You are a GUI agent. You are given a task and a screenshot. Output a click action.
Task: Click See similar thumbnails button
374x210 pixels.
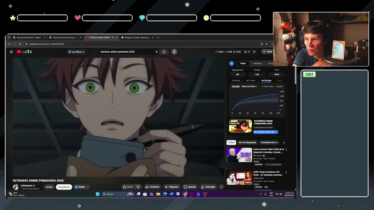265,132
